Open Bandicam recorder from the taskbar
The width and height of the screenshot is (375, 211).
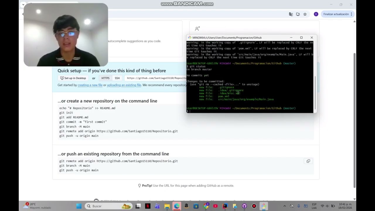(254, 206)
